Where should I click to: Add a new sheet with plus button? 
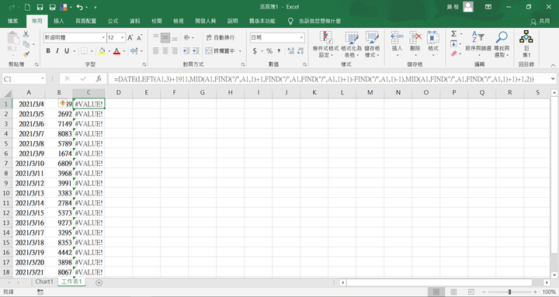click(x=99, y=282)
